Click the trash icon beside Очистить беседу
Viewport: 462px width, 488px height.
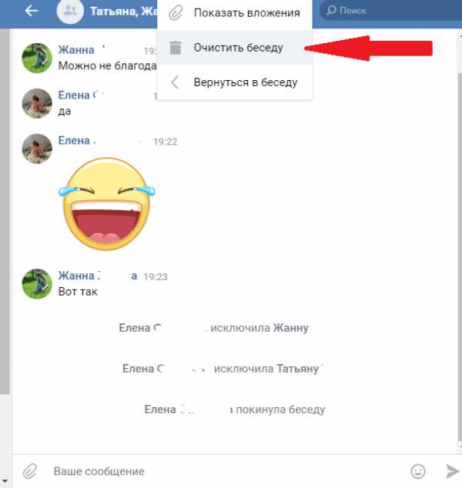176,48
